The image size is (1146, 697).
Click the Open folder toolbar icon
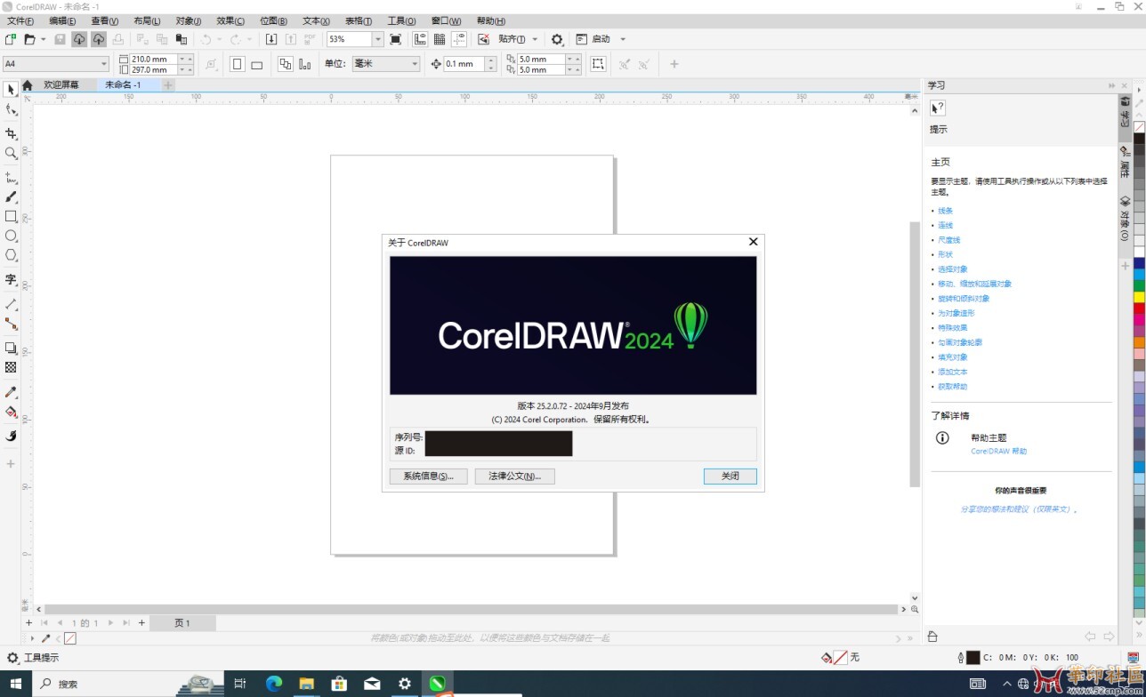pos(29,39)
